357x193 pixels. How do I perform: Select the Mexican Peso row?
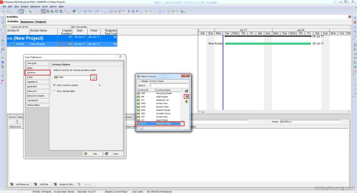tap(159, 107)
